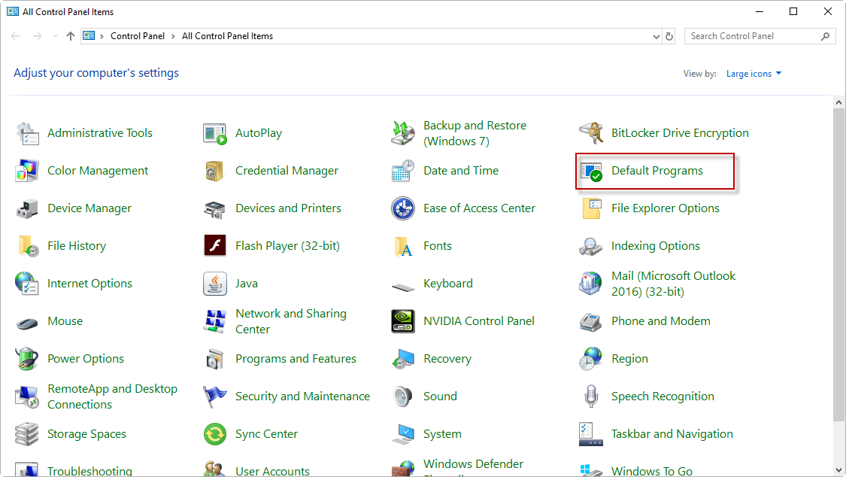Open the BitLocker Drive Encryption icon

[x=591, y=133]
